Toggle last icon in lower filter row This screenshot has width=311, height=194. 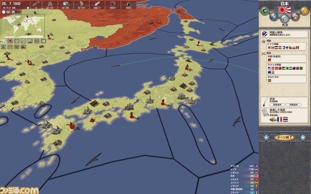pos(23,47)
